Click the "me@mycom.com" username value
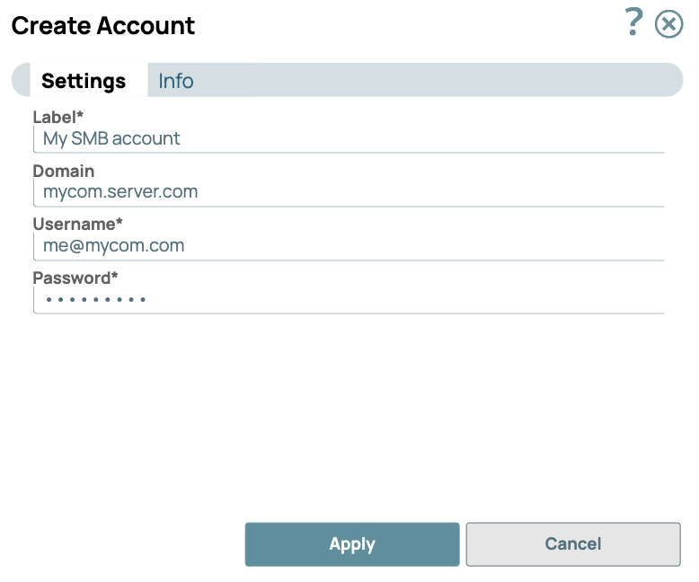699x582 pixels. (113, 246)
